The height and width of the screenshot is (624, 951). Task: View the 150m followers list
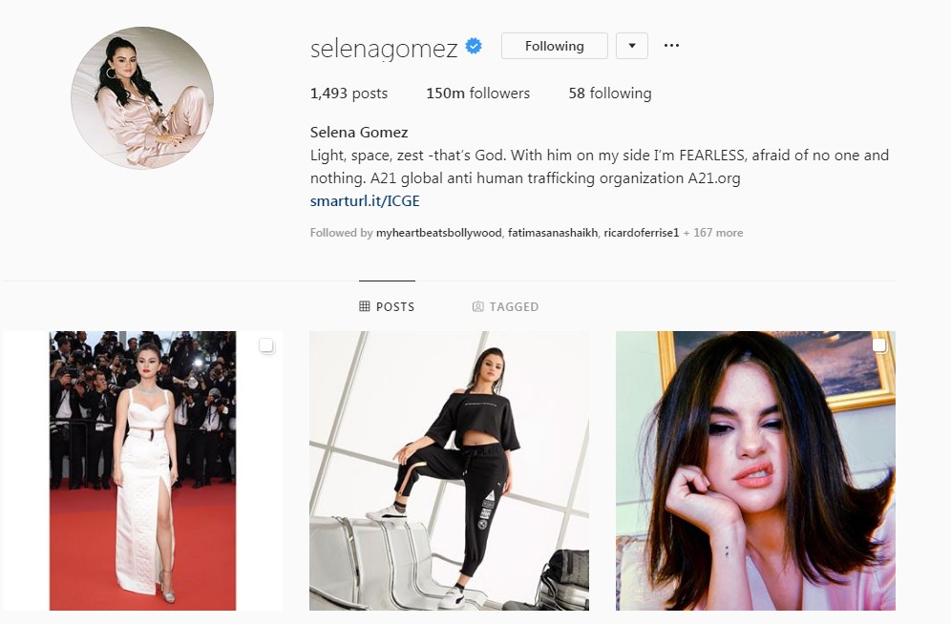pyautogui.click(x=478, y=94)
